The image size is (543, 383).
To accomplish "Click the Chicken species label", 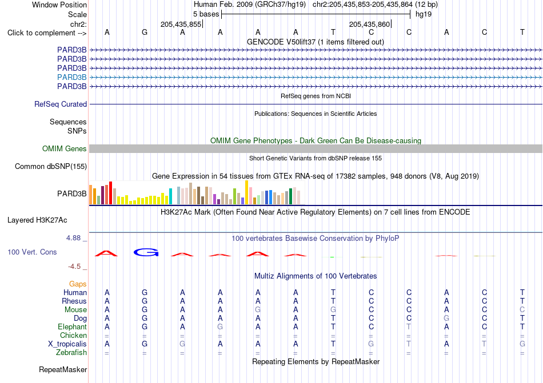I will tap(73, 335).
